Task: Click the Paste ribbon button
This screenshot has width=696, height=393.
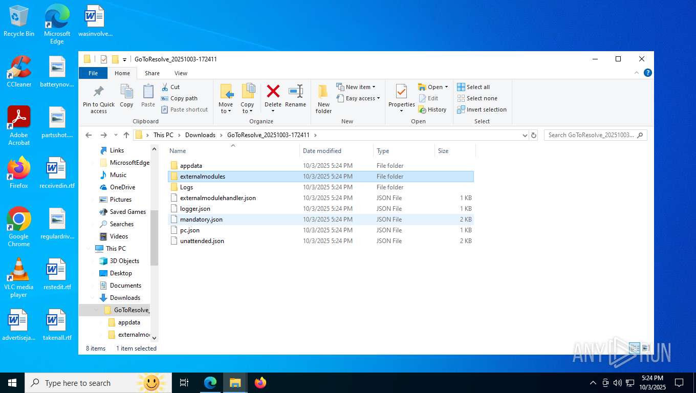Action: (x=148, y=96)
